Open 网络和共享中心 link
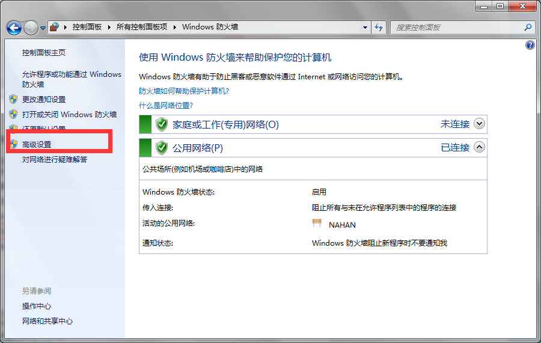The image size is (541, 343). 47,321
